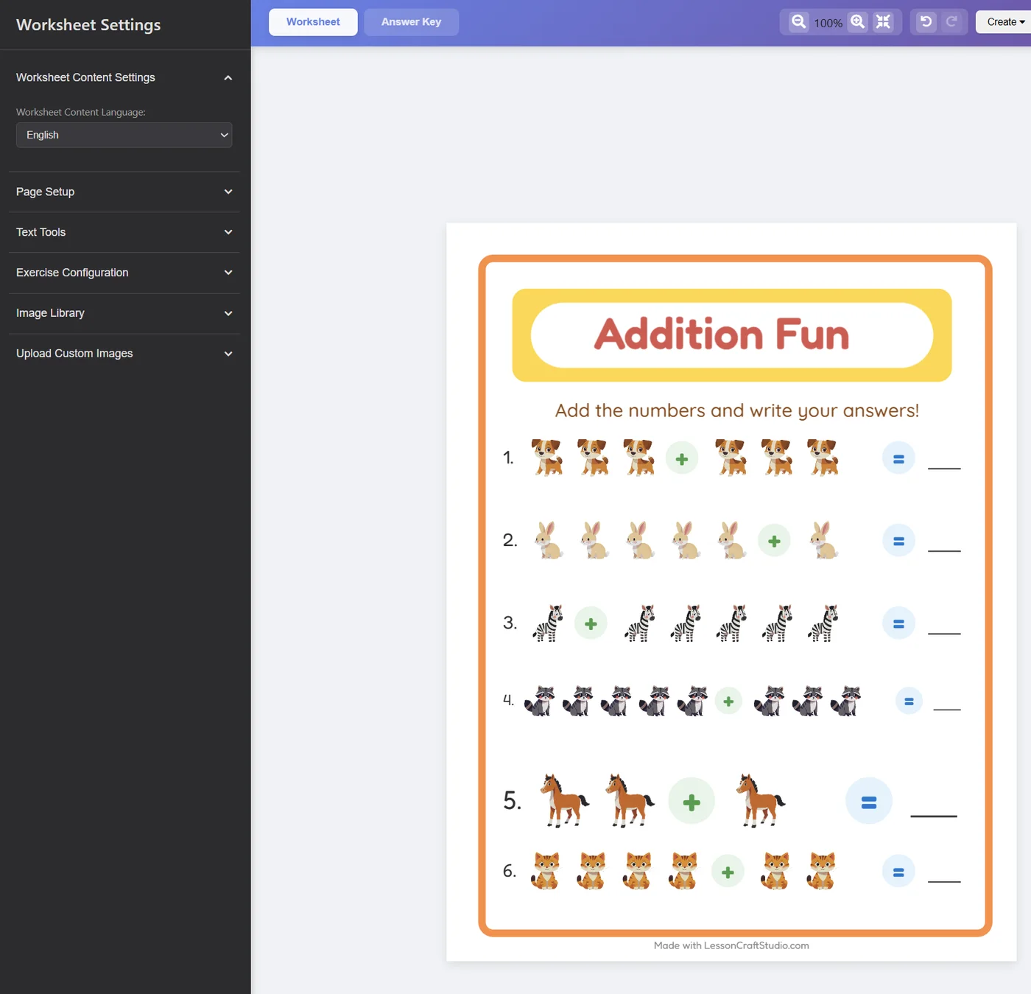The height and width of the screenshot is (994, 1031).
Task: Select the first tiger cub image in row 6
Action: coord(546,871)
